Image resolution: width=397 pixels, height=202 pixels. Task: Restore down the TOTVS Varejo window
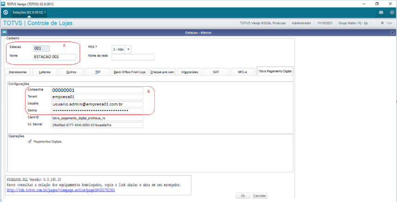[377, 4]
